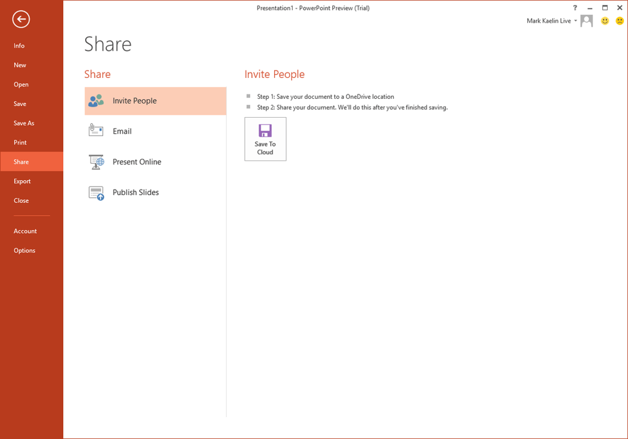Go to the New presentation page
The height and width of the screenshot is (439, 628).
click(x=32, y=65)
